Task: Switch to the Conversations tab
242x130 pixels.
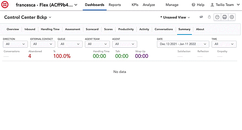Action: [x=164, y=29]
